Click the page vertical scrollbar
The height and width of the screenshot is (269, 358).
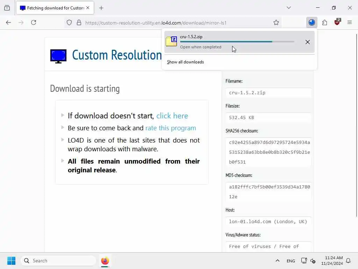click(x=356, y=125)
